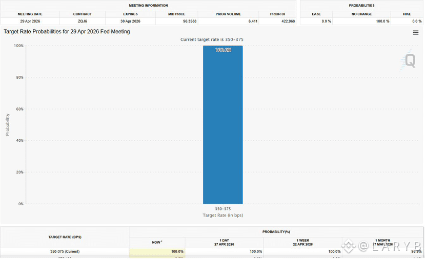The width and height of the screenshot is (425, 259).
Task: Click the 'NO CHANGE' column header
Action: coord(361,14)
